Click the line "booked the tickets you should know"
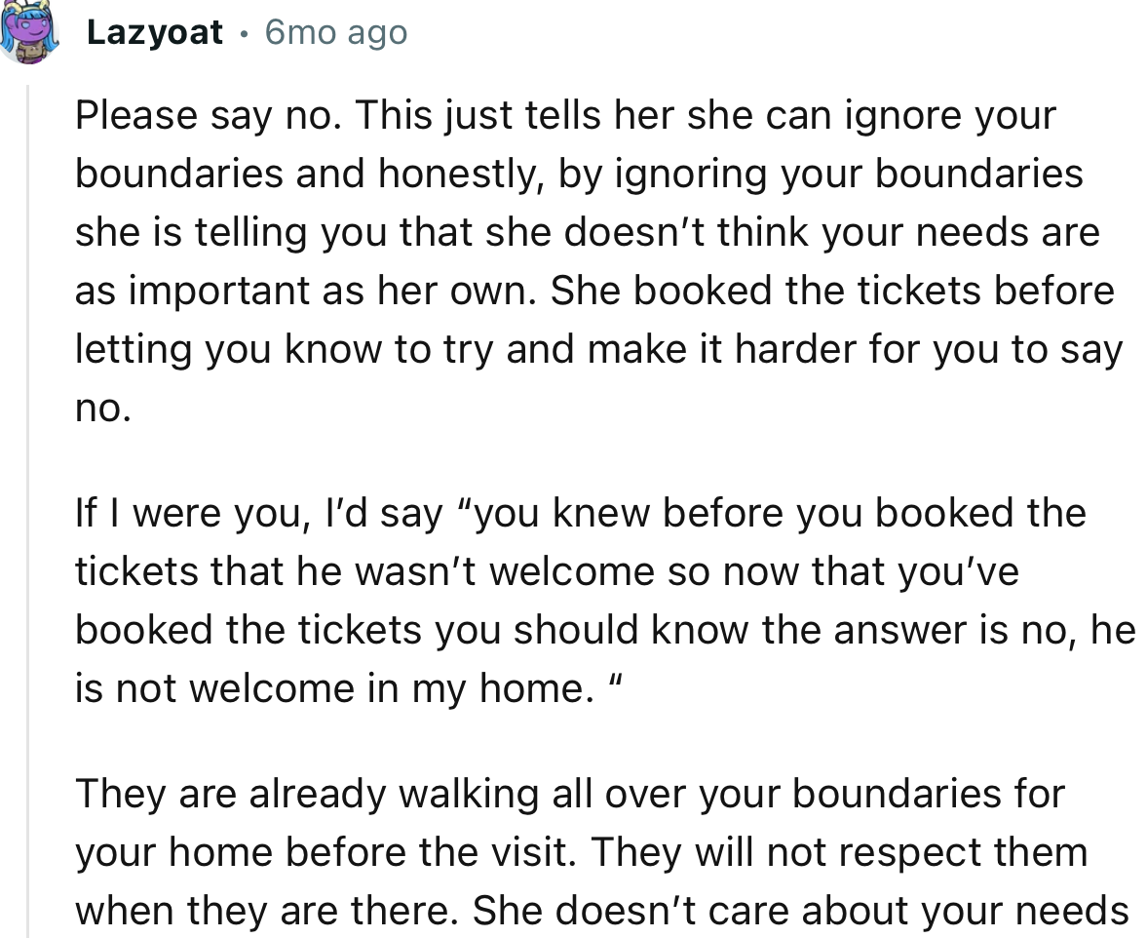The image size is (1147, 938). (604, 630)
